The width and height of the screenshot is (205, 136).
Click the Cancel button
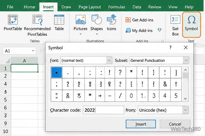point(175,124)
